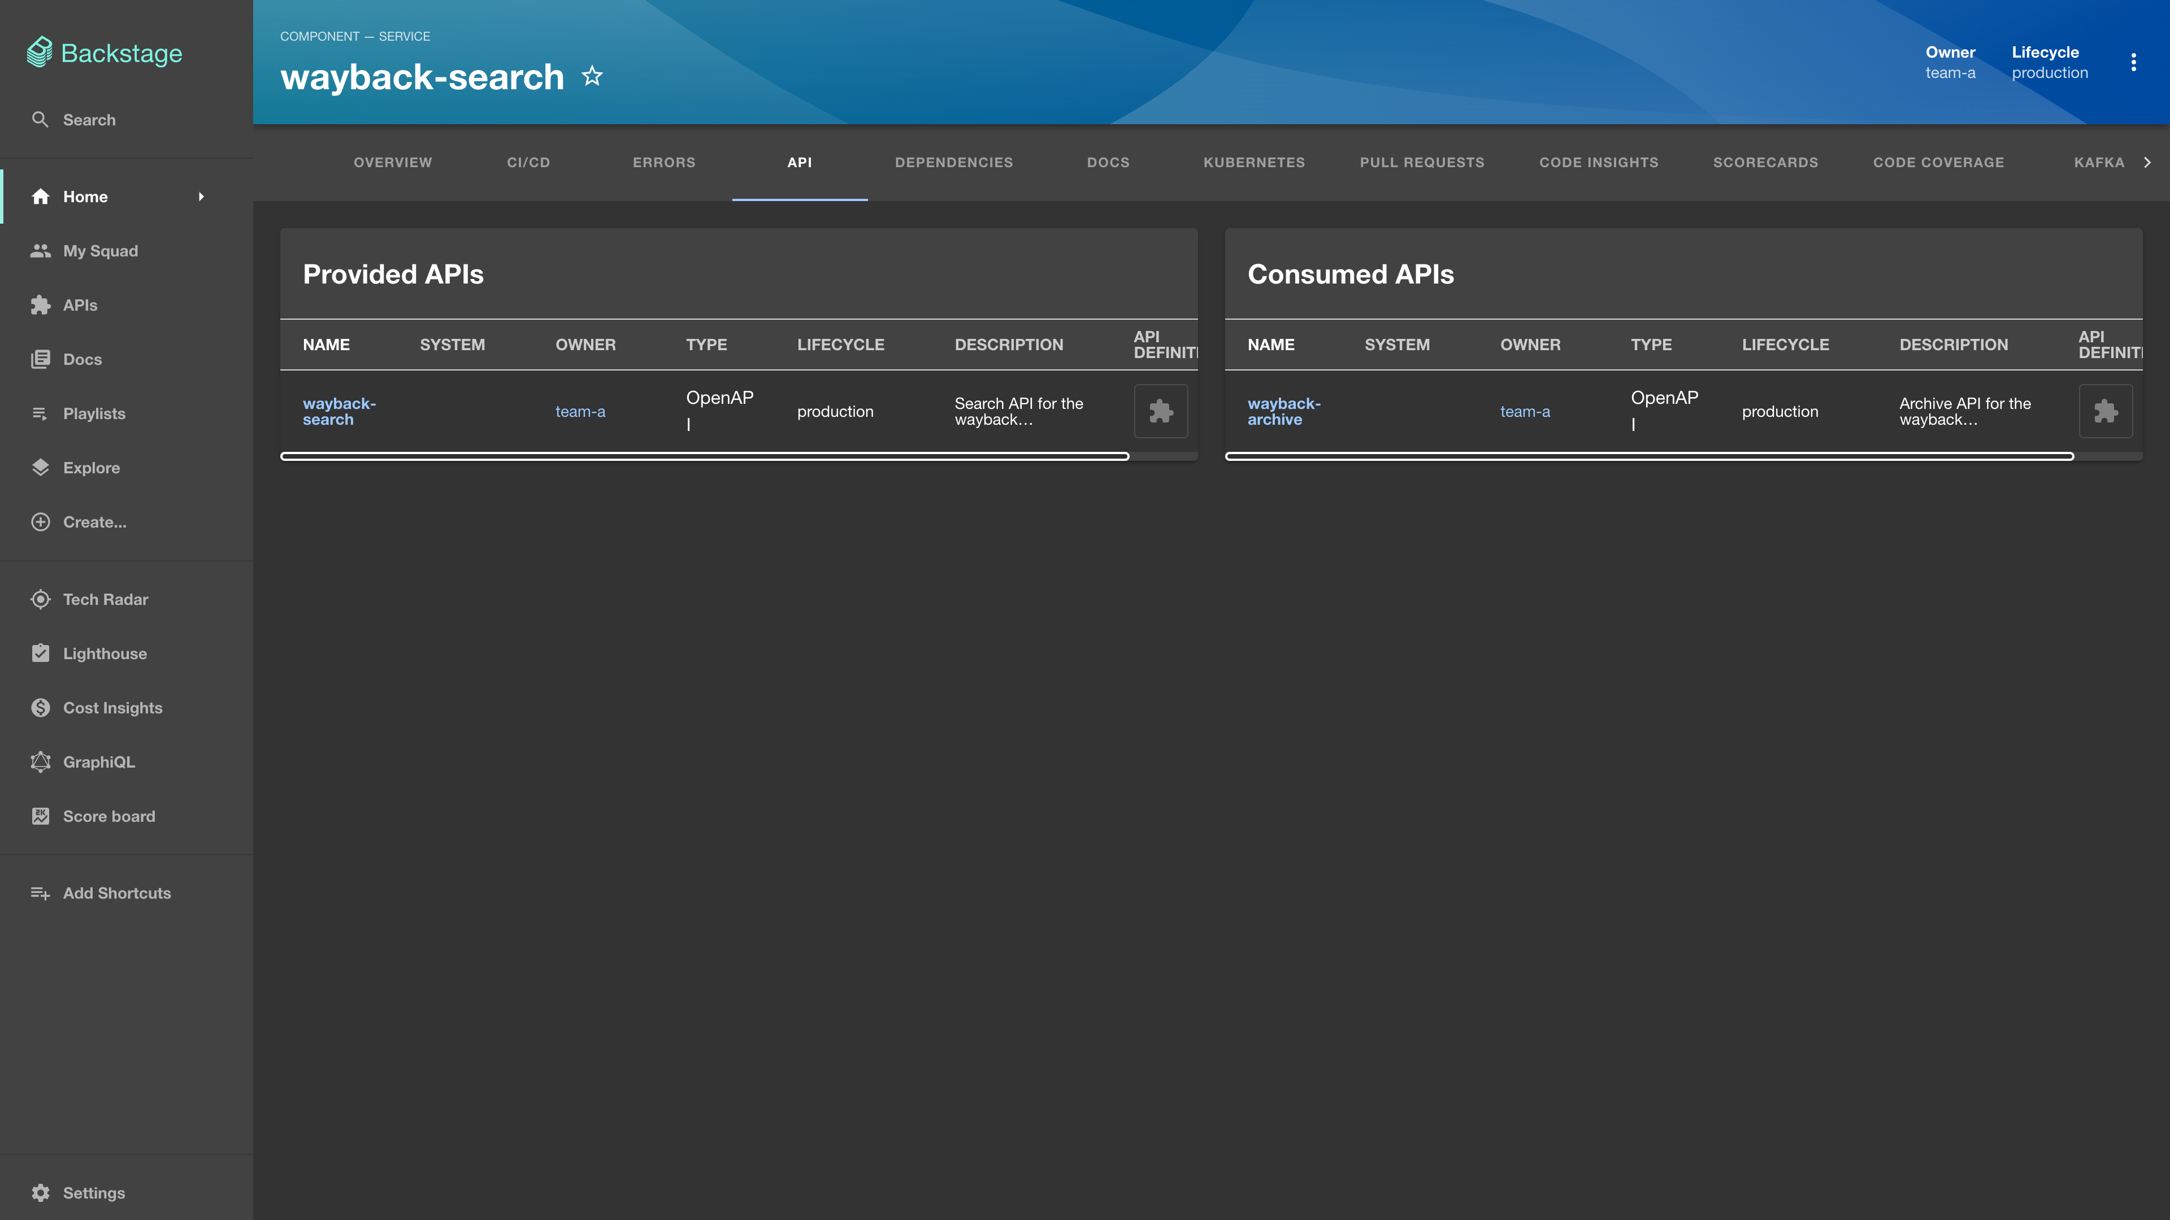Open the Score board sidebar icon

click(41, 816)
